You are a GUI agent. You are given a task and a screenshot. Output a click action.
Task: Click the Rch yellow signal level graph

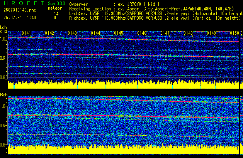123,150
